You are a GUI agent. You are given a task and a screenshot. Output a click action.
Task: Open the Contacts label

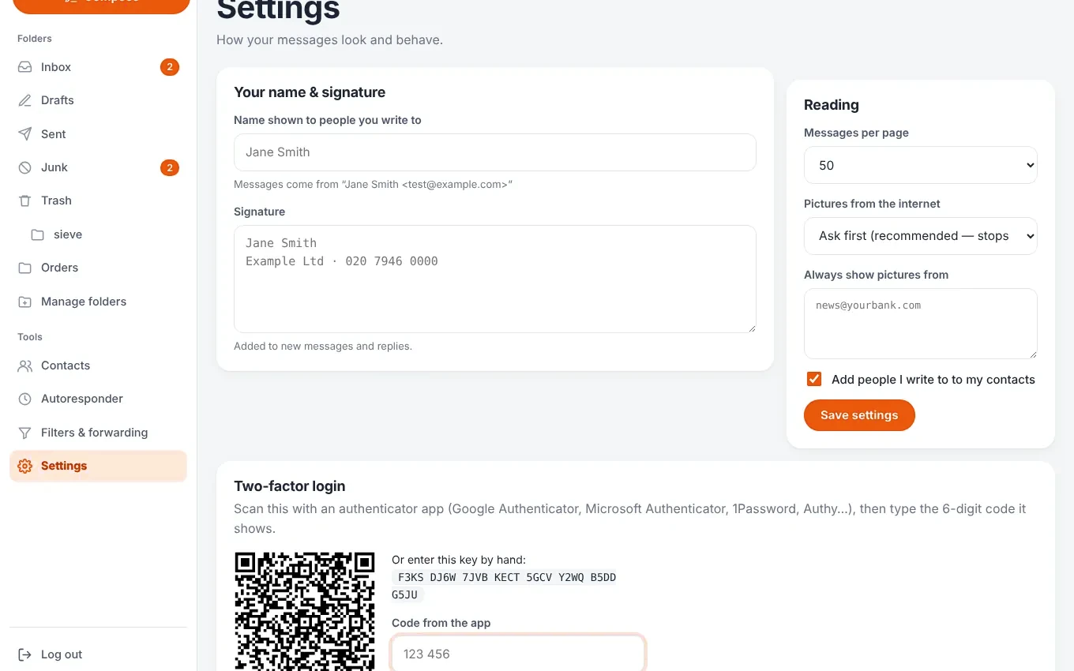coord(66,365)
